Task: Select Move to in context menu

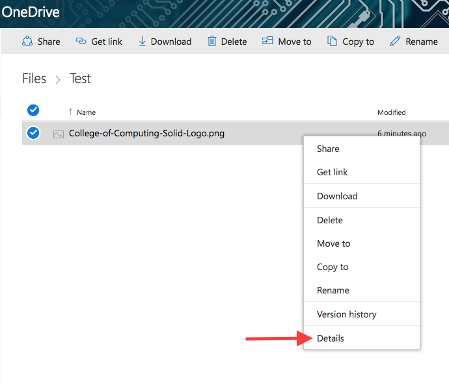Action: [x=333, y=243]
